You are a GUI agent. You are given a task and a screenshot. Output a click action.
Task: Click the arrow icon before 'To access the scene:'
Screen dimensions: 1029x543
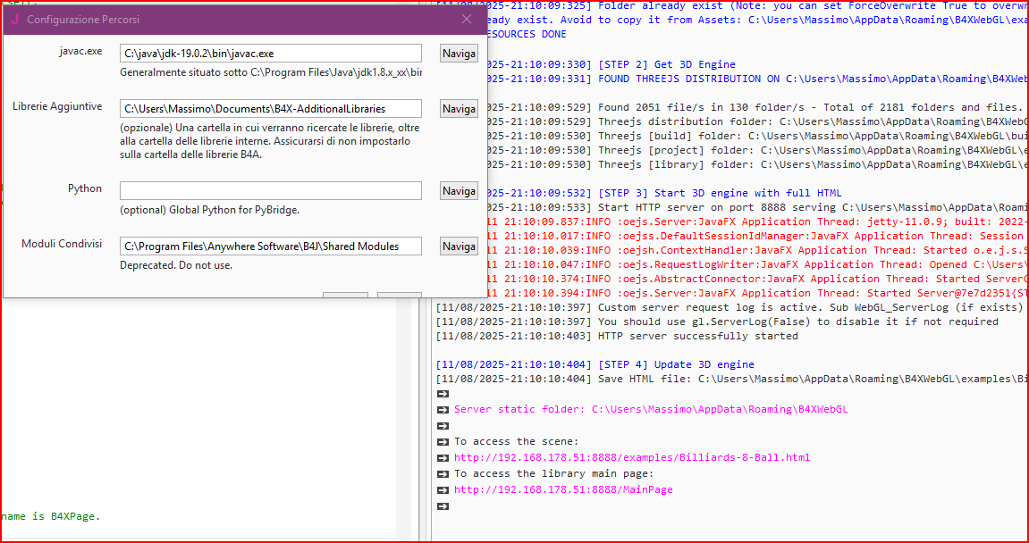coord(443,441)
